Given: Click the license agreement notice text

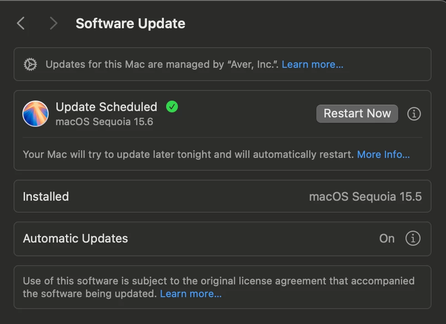Looking at the screenshot, I should click(x=218, y=287).
